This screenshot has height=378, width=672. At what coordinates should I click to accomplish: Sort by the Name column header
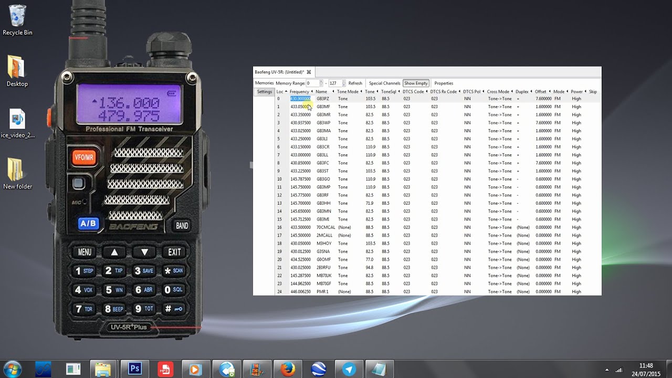point(324,92)
